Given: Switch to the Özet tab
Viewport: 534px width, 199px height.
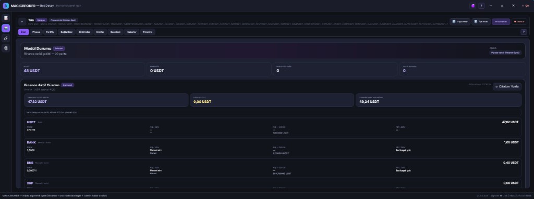Looking at the screenshot, I should click(23, 32).
